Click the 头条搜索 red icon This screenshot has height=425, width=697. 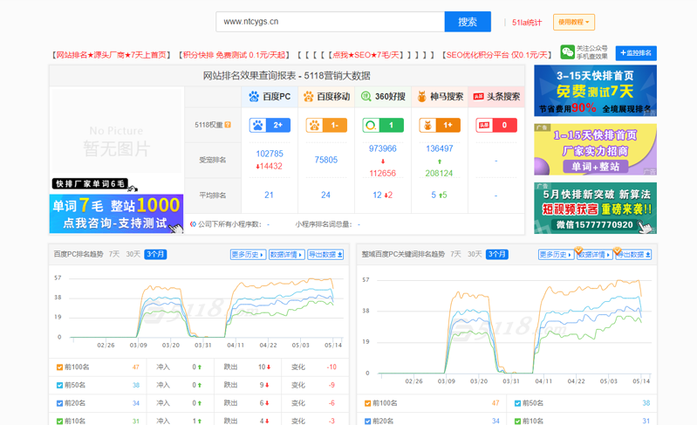[478, 97]
